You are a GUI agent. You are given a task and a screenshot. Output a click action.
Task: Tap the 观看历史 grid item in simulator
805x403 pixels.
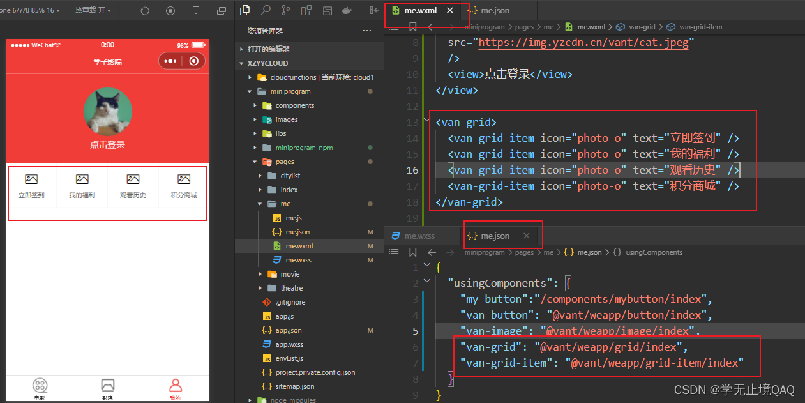[133, 186]
